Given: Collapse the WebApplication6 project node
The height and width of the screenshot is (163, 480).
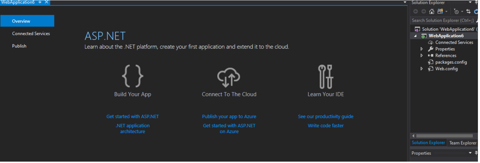Looking at the screenshot, I should click(x=415, y=36).
